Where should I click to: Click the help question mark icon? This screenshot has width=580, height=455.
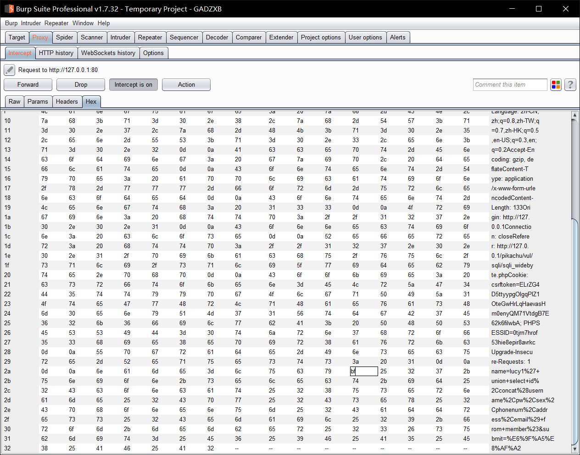pos(570,84)
